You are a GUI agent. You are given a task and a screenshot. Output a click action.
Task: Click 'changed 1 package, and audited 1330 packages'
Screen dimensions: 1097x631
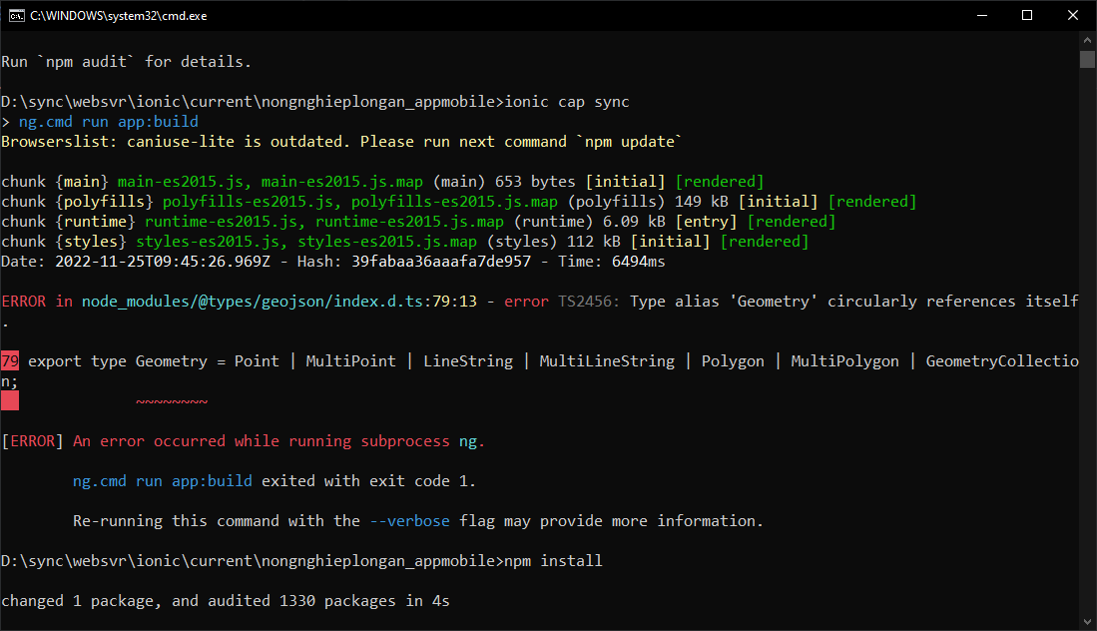click(198, 601)
